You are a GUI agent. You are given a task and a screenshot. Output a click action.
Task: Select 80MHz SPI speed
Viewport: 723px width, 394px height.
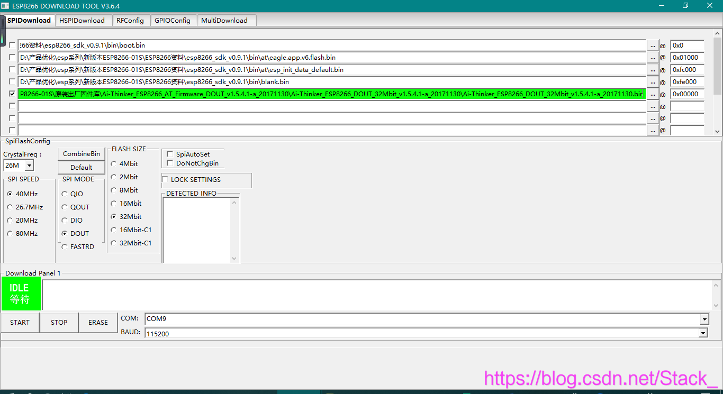coord(10,234)
